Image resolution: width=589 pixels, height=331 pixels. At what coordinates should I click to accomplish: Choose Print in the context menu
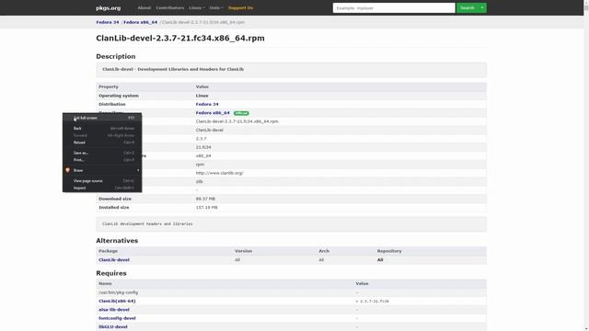102,160
